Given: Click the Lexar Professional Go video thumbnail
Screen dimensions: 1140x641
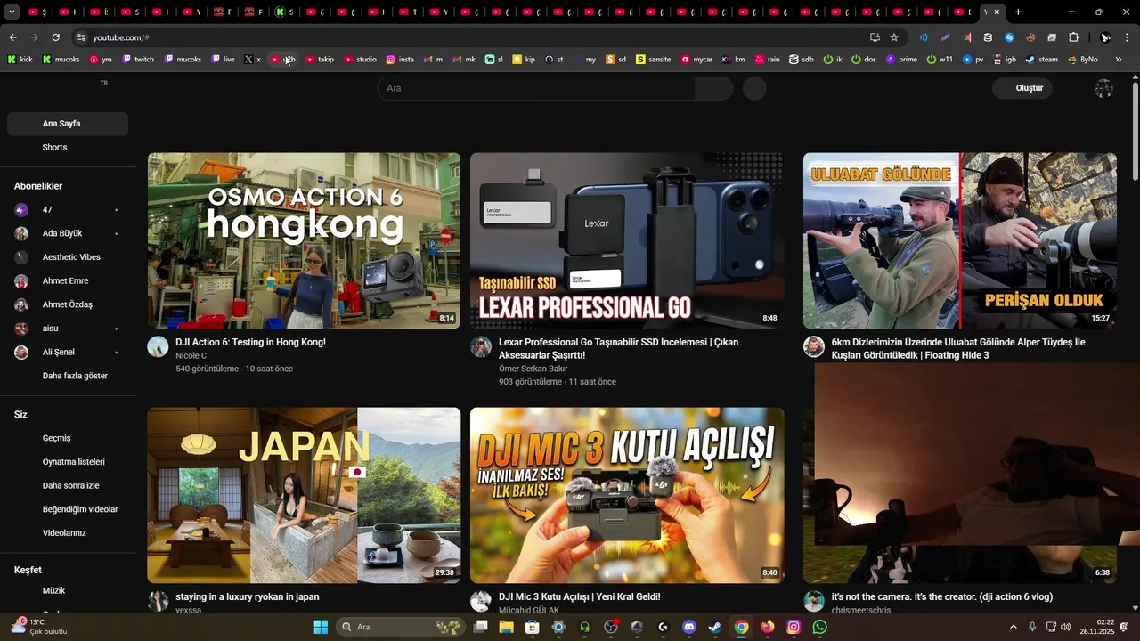Looking at the screenshot, I should (x=627, y=240).
